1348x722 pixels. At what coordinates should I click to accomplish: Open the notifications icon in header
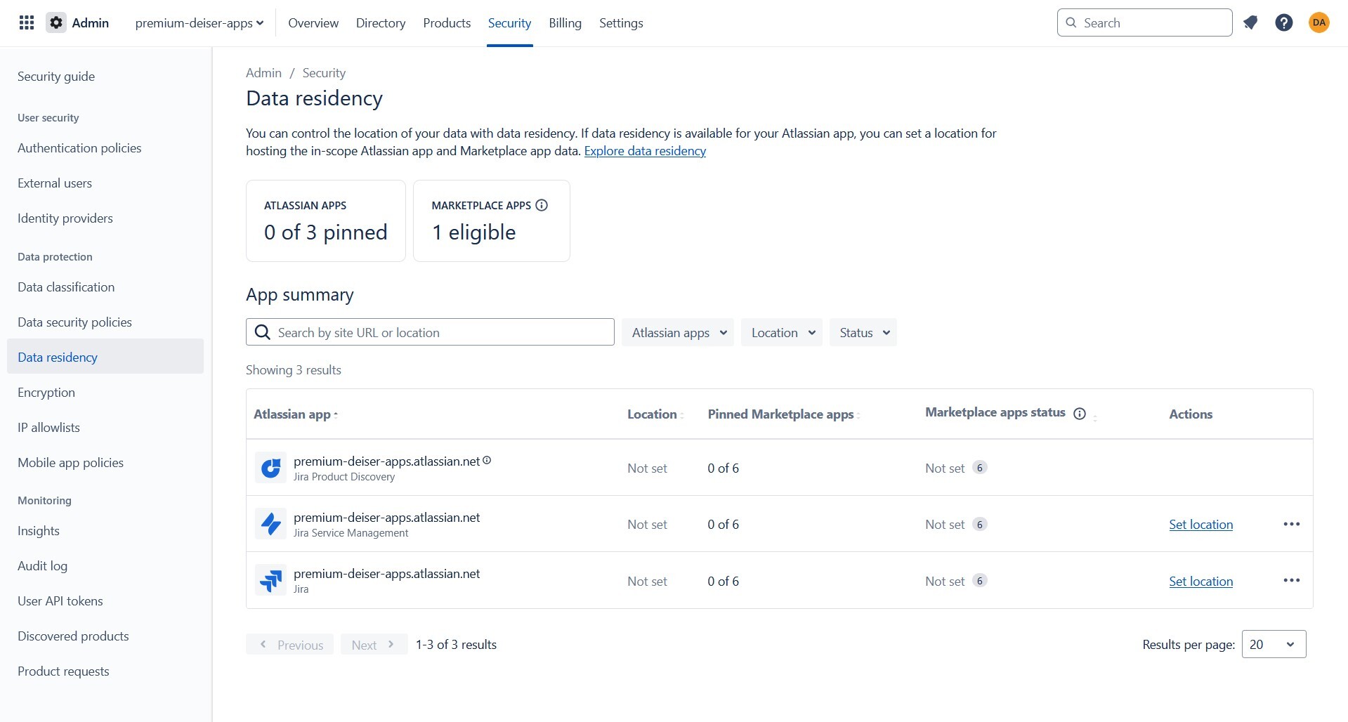point(1250,22)
